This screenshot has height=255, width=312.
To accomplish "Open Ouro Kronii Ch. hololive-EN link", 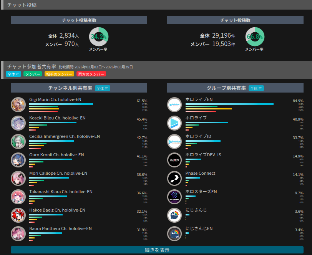I will (x=56, y=155).
